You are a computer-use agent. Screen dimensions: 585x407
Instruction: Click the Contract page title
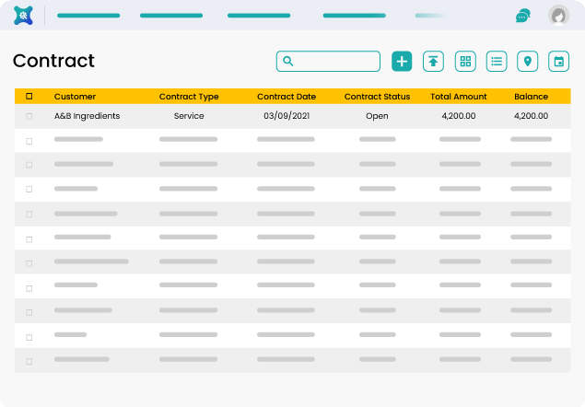pos(53,61)
